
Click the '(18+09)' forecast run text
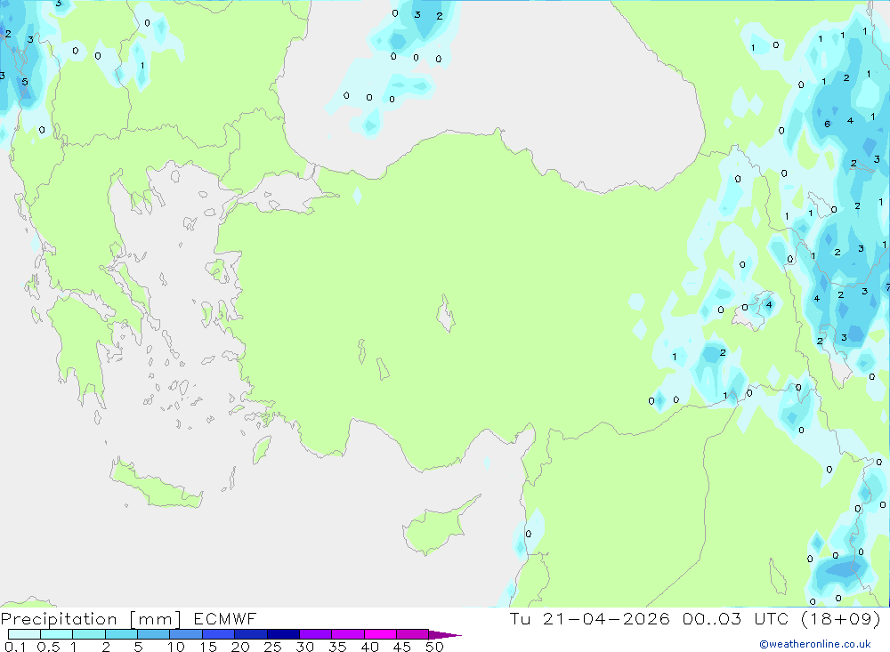click(x=841, y=618)
